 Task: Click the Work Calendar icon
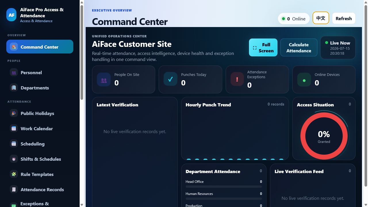[14, 129]
